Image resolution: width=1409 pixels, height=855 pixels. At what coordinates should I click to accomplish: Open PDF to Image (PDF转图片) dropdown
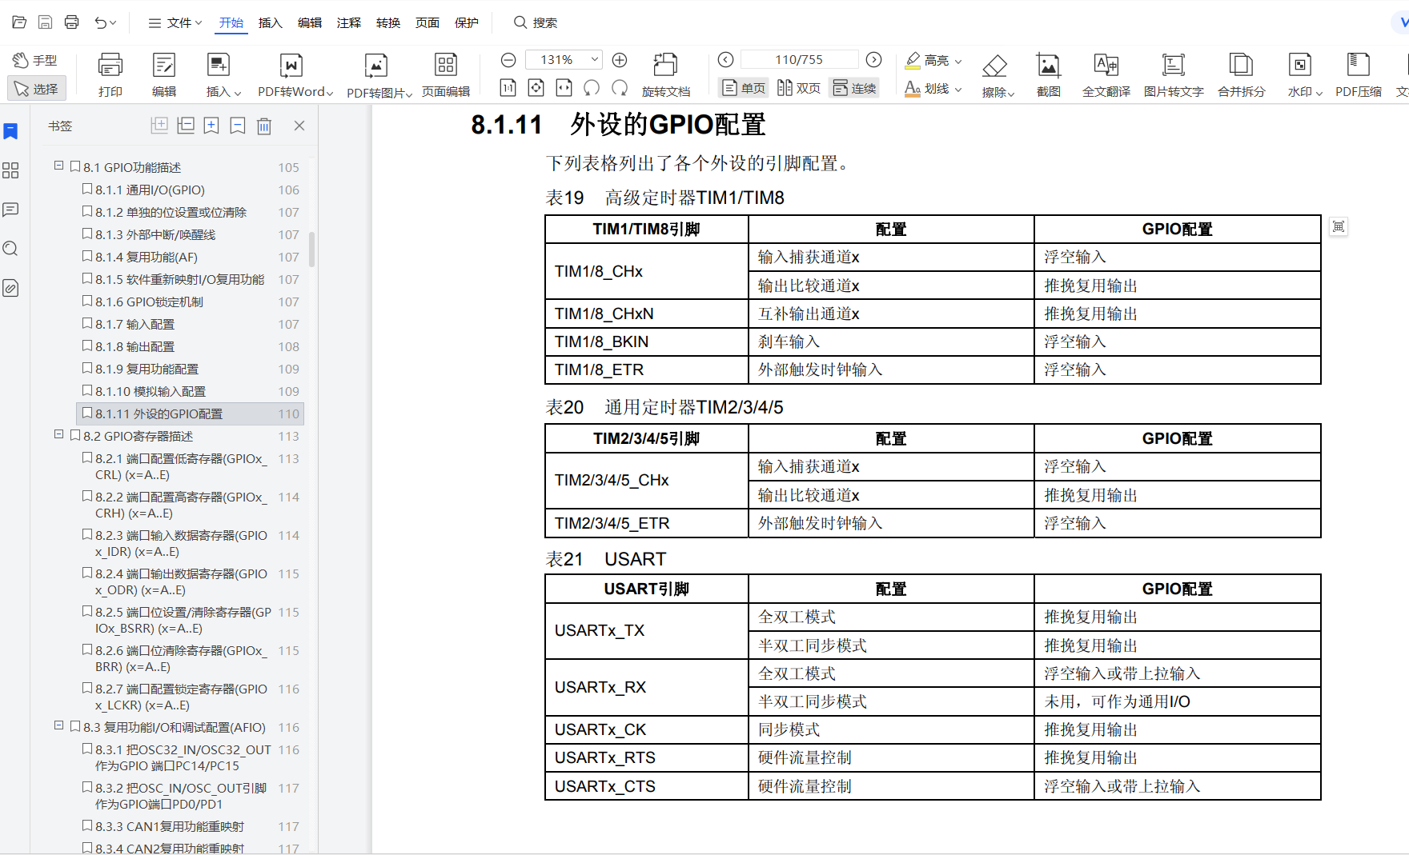379,75
